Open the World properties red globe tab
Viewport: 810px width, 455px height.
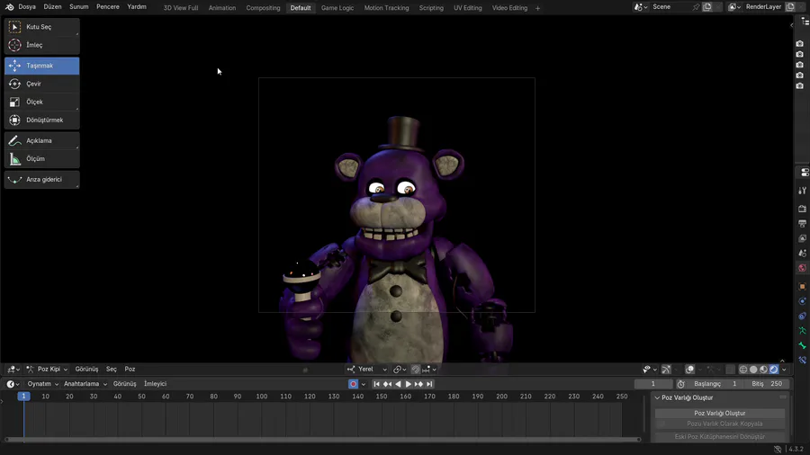click(802, 268)
